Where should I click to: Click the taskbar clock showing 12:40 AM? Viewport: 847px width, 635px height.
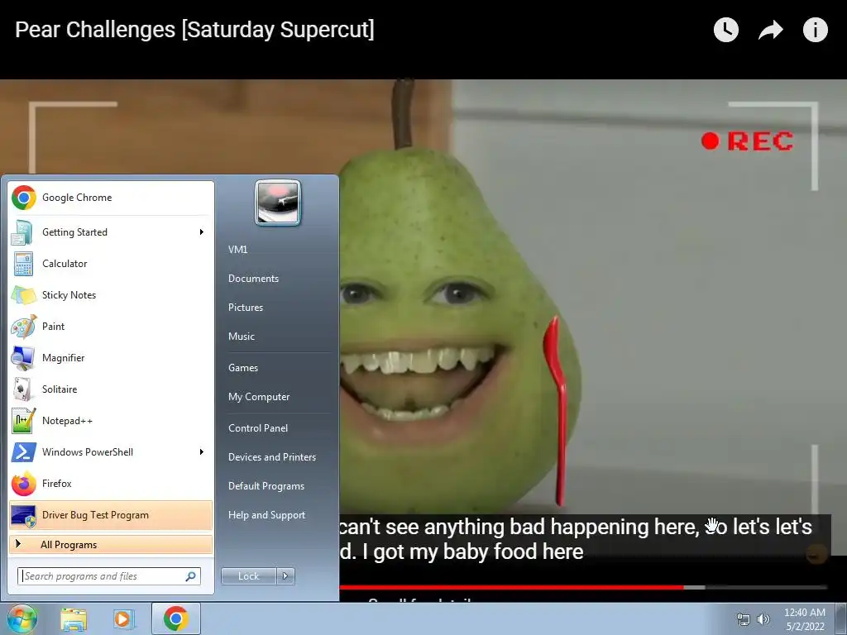point(804,619)
